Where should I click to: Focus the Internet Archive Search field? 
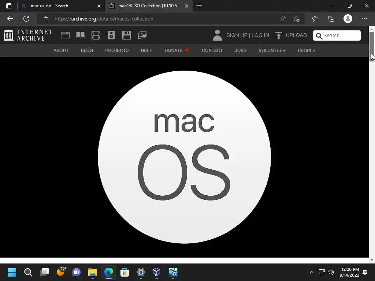point(337,35)
